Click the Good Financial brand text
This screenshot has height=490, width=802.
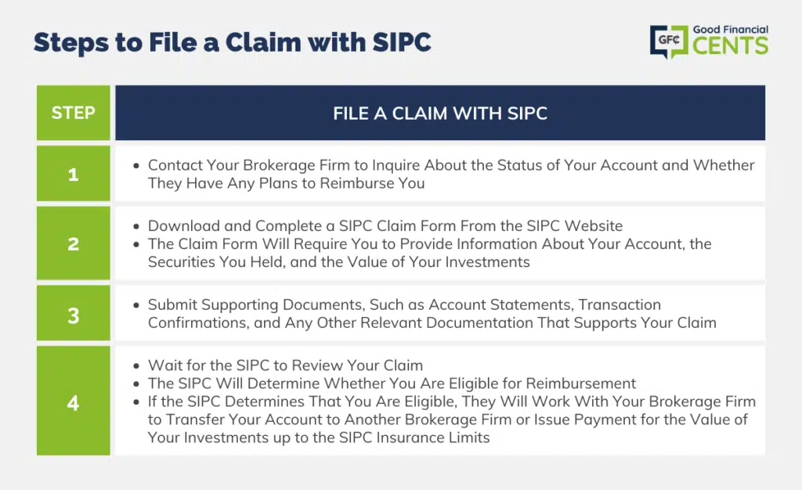tap(730, 30)
